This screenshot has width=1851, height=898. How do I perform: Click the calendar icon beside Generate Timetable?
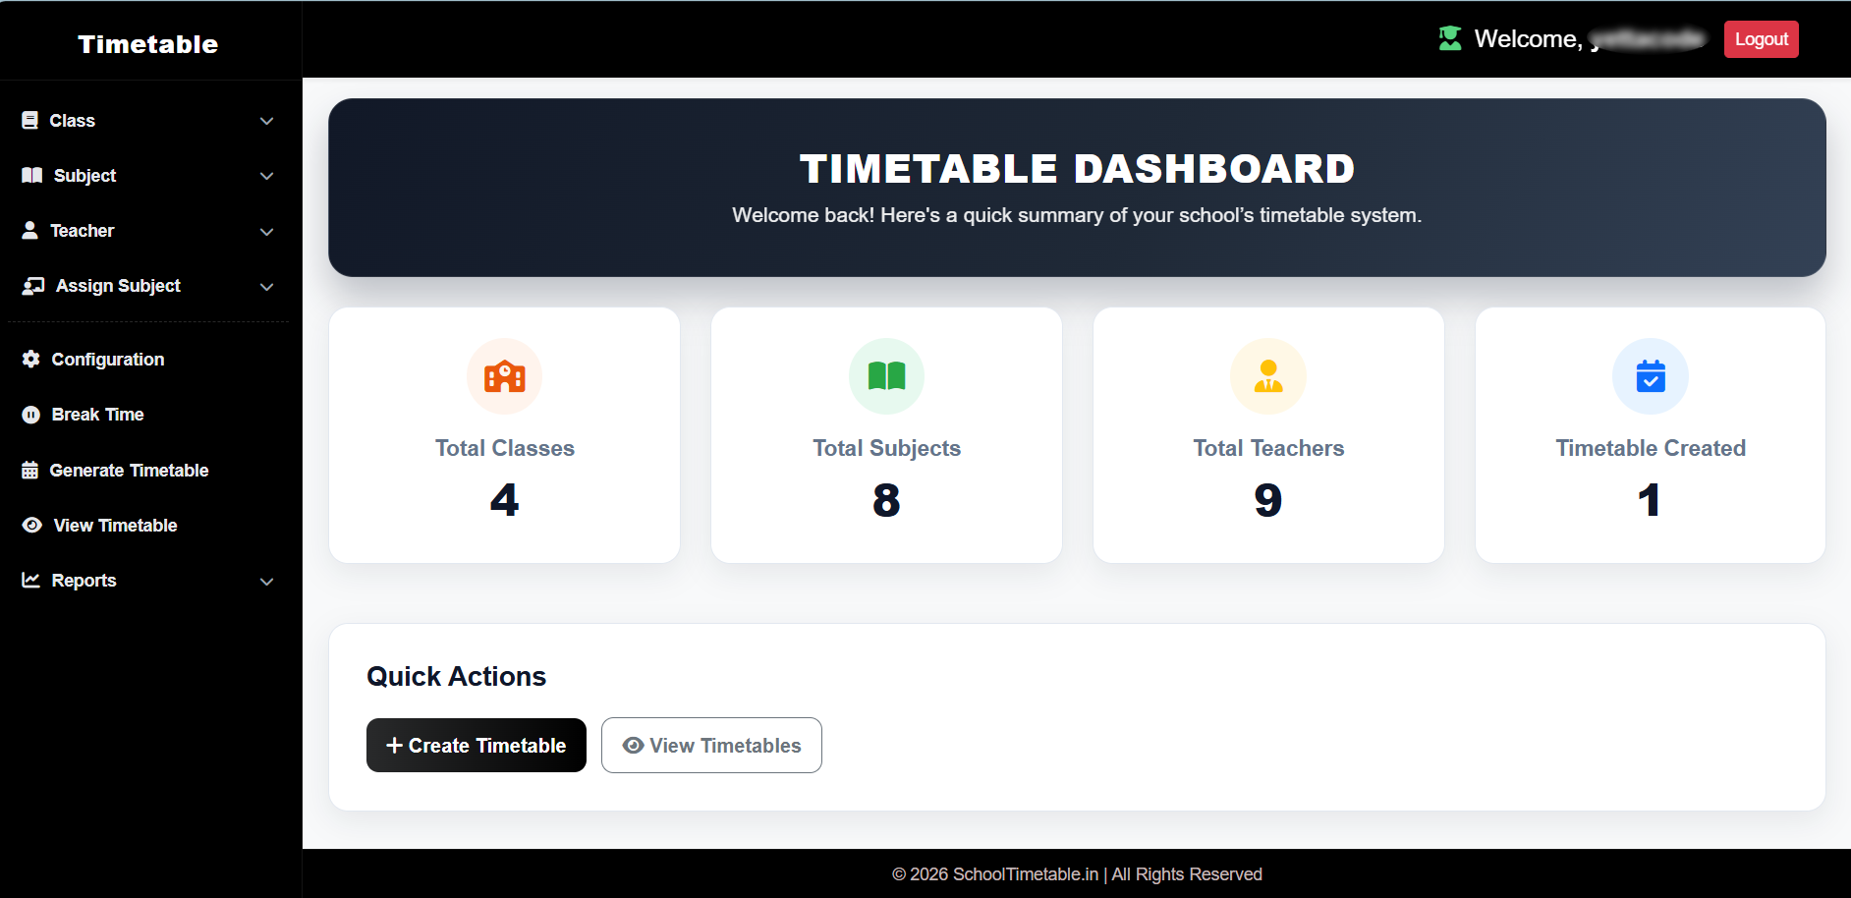30,471
